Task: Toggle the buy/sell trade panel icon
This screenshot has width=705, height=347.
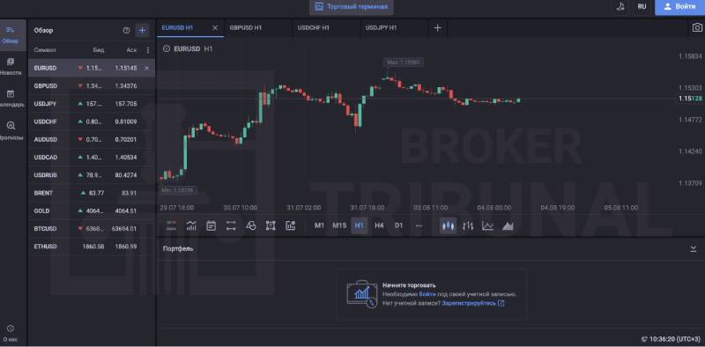Action: pyautogui.click(x=171, y=225)
